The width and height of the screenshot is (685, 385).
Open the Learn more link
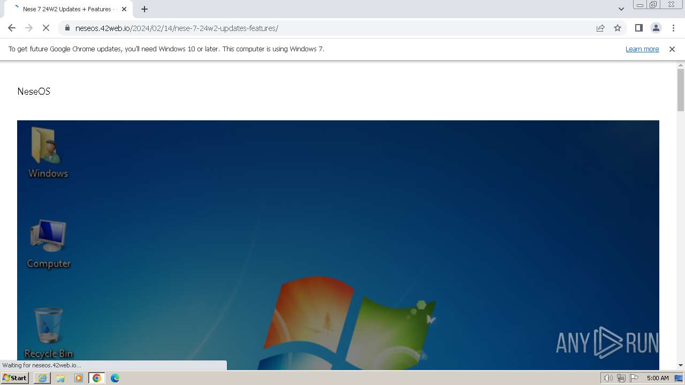[642, 49]
